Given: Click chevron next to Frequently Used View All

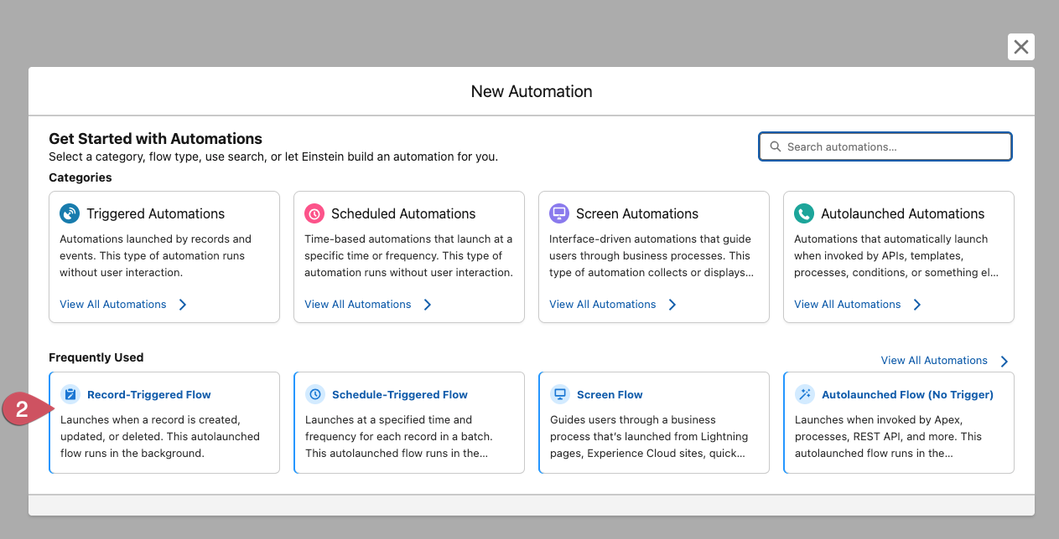Looking at the screenshot, I should pyautogui.click(x=1004, y=362).
